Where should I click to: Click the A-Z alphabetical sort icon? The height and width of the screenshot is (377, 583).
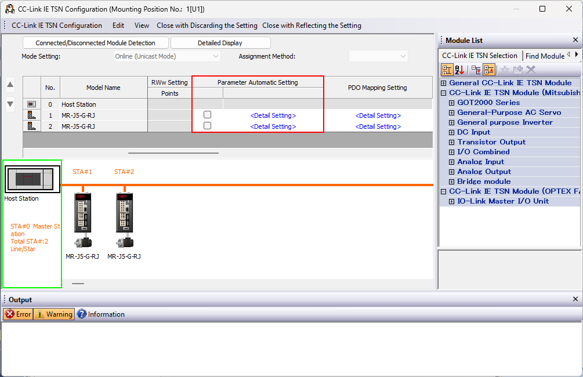(459, 70)
